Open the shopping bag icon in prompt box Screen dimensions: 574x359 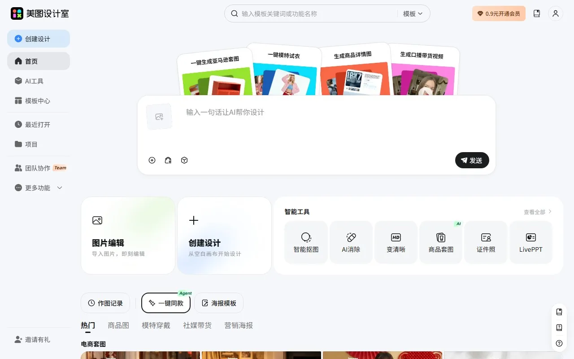168,160
